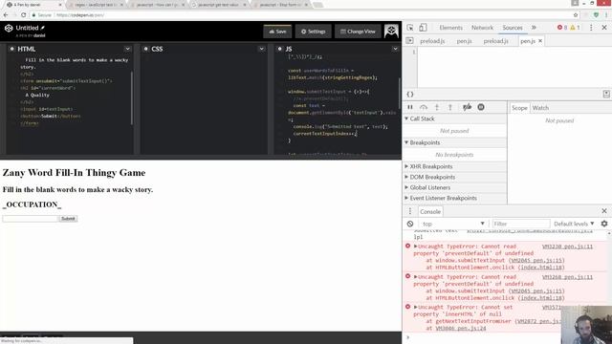612x344 pixels.
Task: Select the Console drawer tab
Action: tap(430, 211)
